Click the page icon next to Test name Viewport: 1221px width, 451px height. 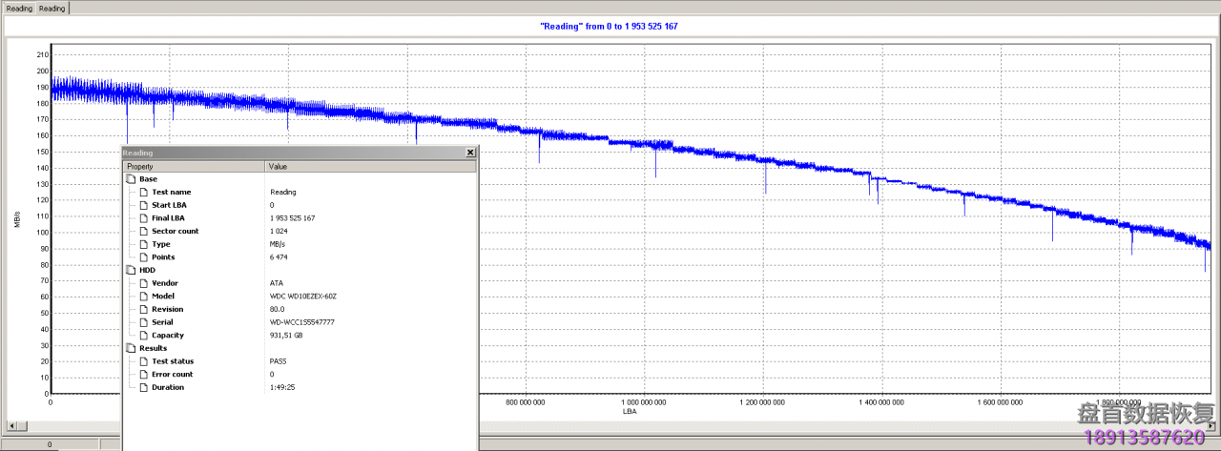pyautogui.click(x=144, y=192)
